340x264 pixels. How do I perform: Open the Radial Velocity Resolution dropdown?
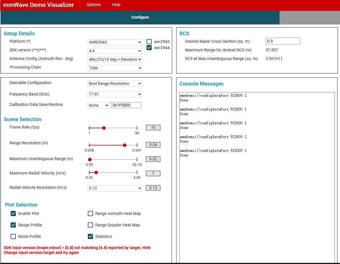point(115,188)
